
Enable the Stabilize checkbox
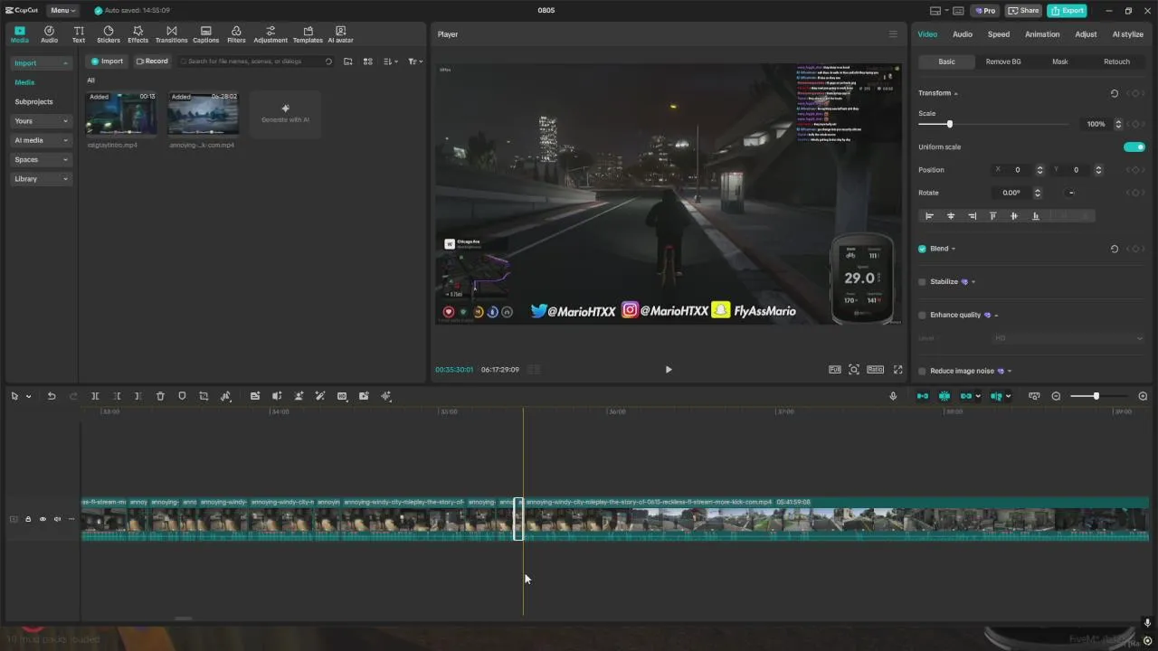click(922, 282)
